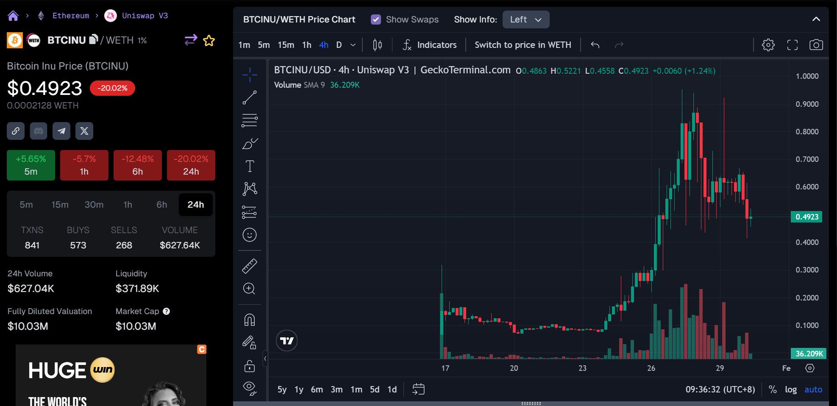Enter fullscreen chart mode

[793, 45]
